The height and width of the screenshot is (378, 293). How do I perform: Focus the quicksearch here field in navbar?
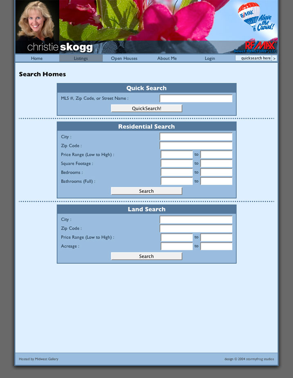[x=254, y=58]
